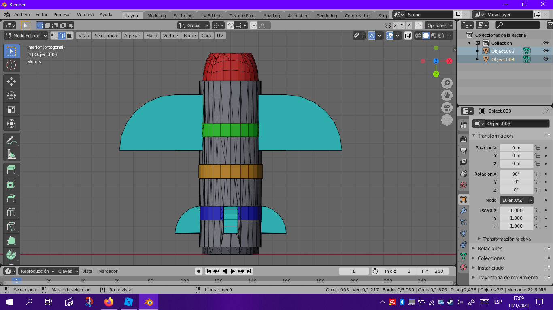
Task: Enable face select mode
Action: pos(70,36)
